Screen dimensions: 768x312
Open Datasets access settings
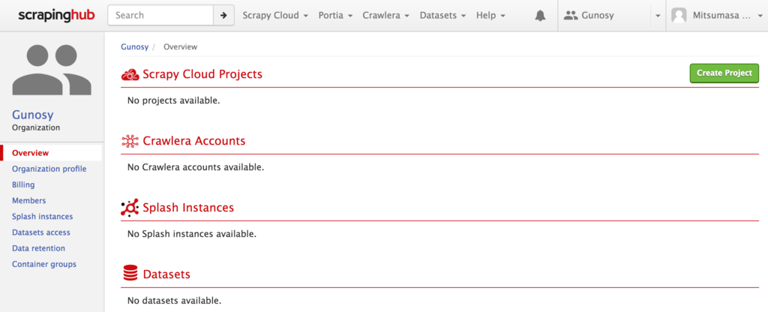point(41,232)
